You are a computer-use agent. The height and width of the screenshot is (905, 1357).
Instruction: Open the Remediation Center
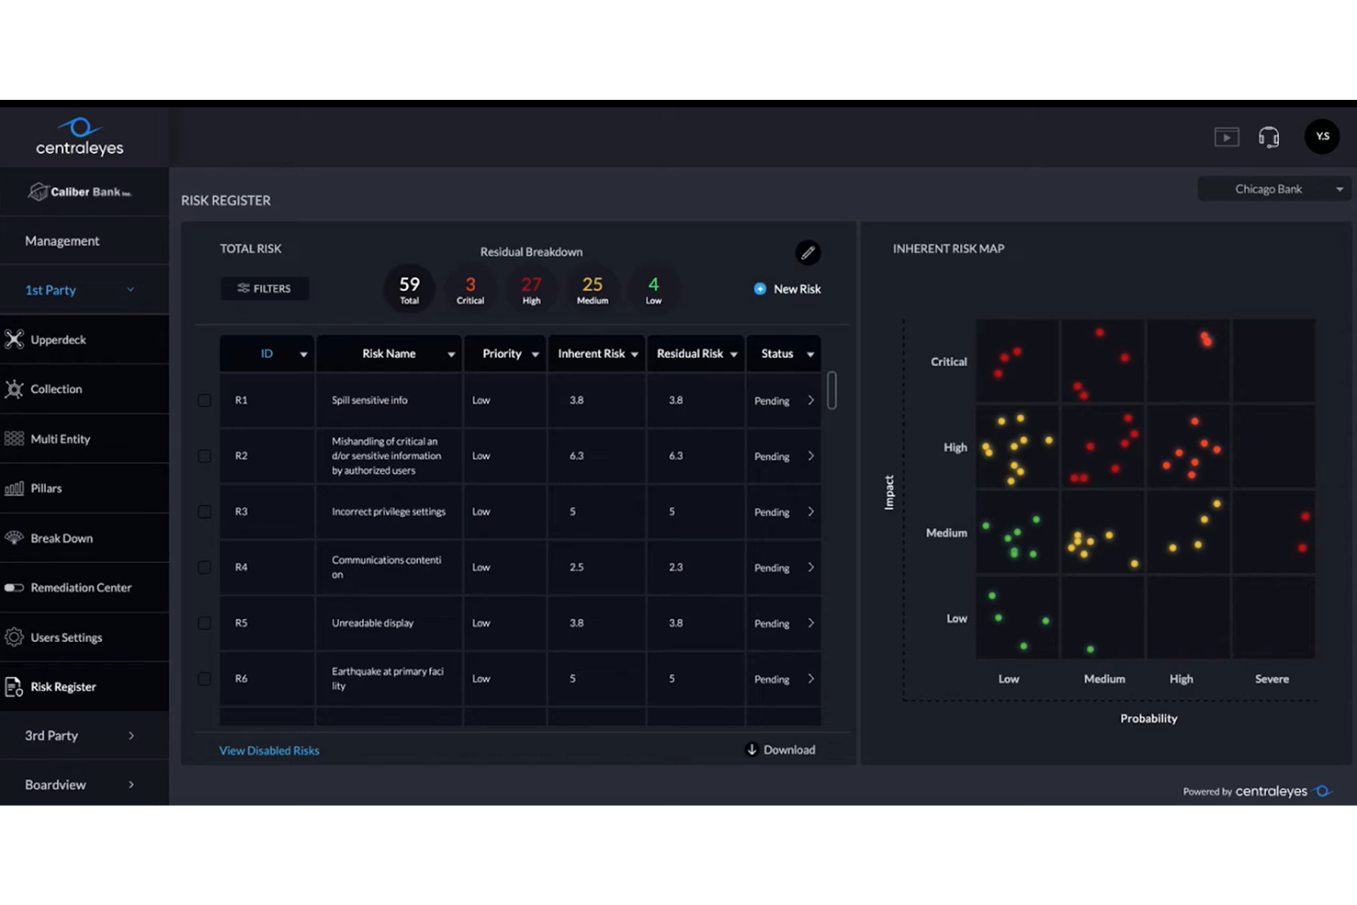point(16,587)
